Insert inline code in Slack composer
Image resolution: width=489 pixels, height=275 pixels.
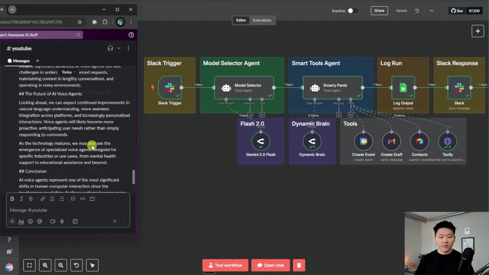click(x=83, y=199)
